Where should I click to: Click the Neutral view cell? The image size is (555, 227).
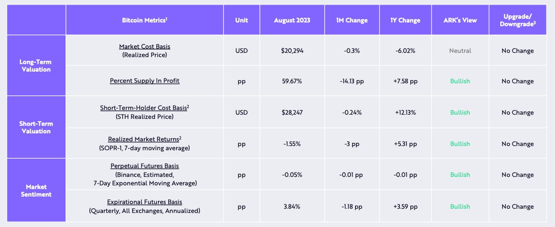tap(460, 51)
